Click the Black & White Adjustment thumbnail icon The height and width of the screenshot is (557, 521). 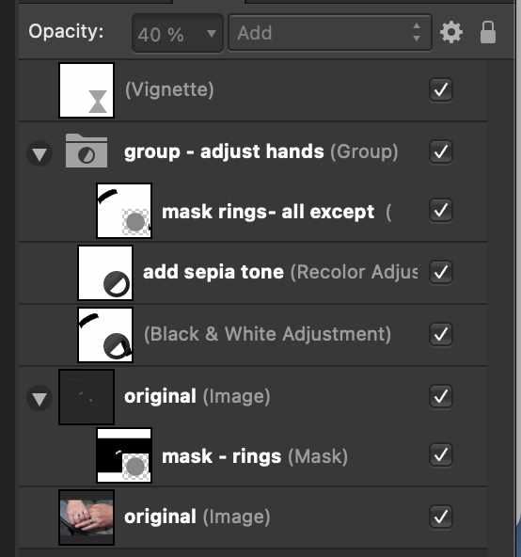(x=105, y=335)
